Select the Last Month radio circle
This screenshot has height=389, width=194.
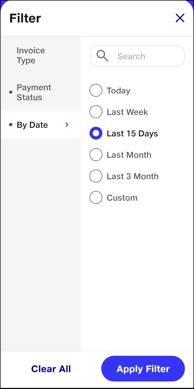click(x=96, y=155)
